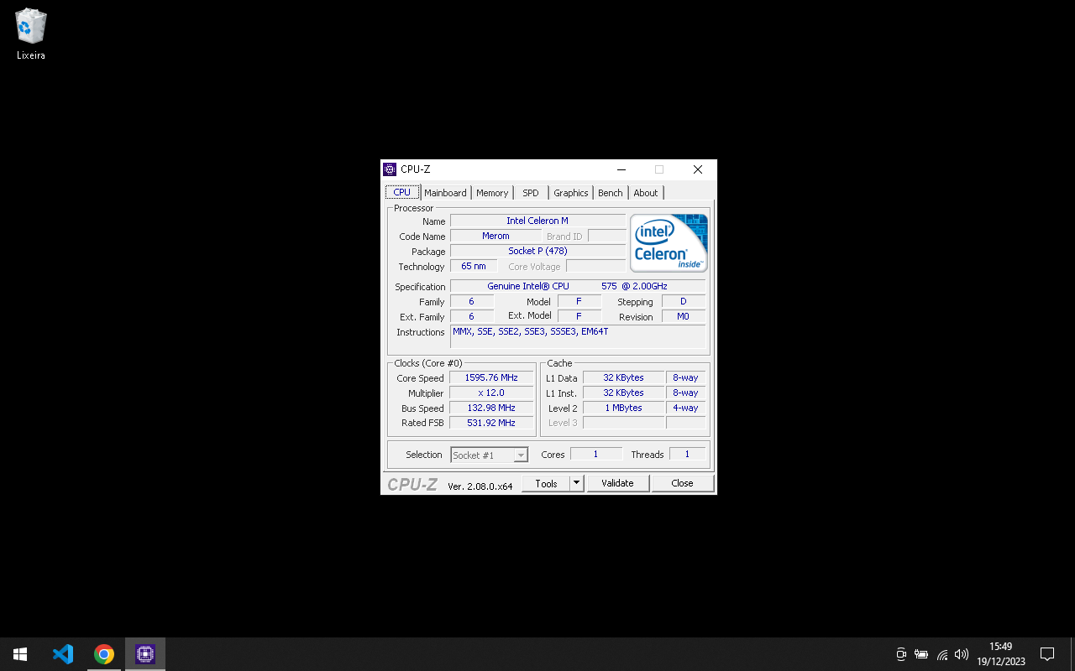Image resolution: width=1075 pixels, height=671 pixels.
Task: Click the Intel Celeron inside logo
Action: tap(669, 242)
